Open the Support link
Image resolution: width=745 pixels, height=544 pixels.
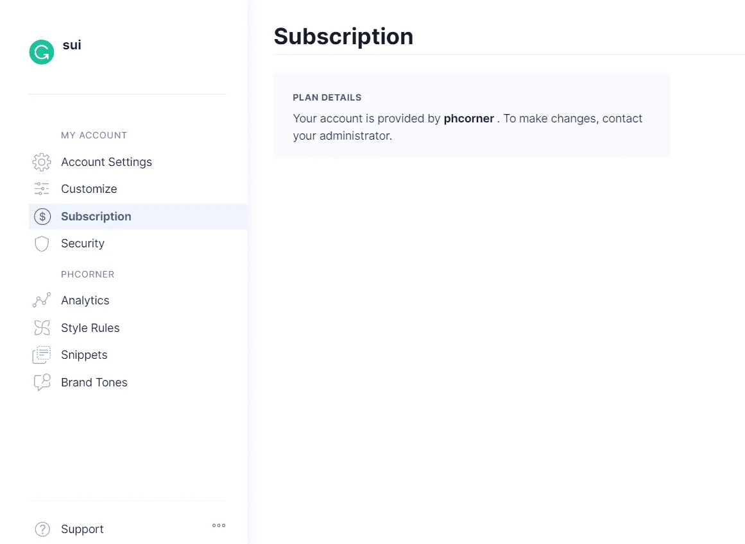pyautogui.click(x=82, y=529)
